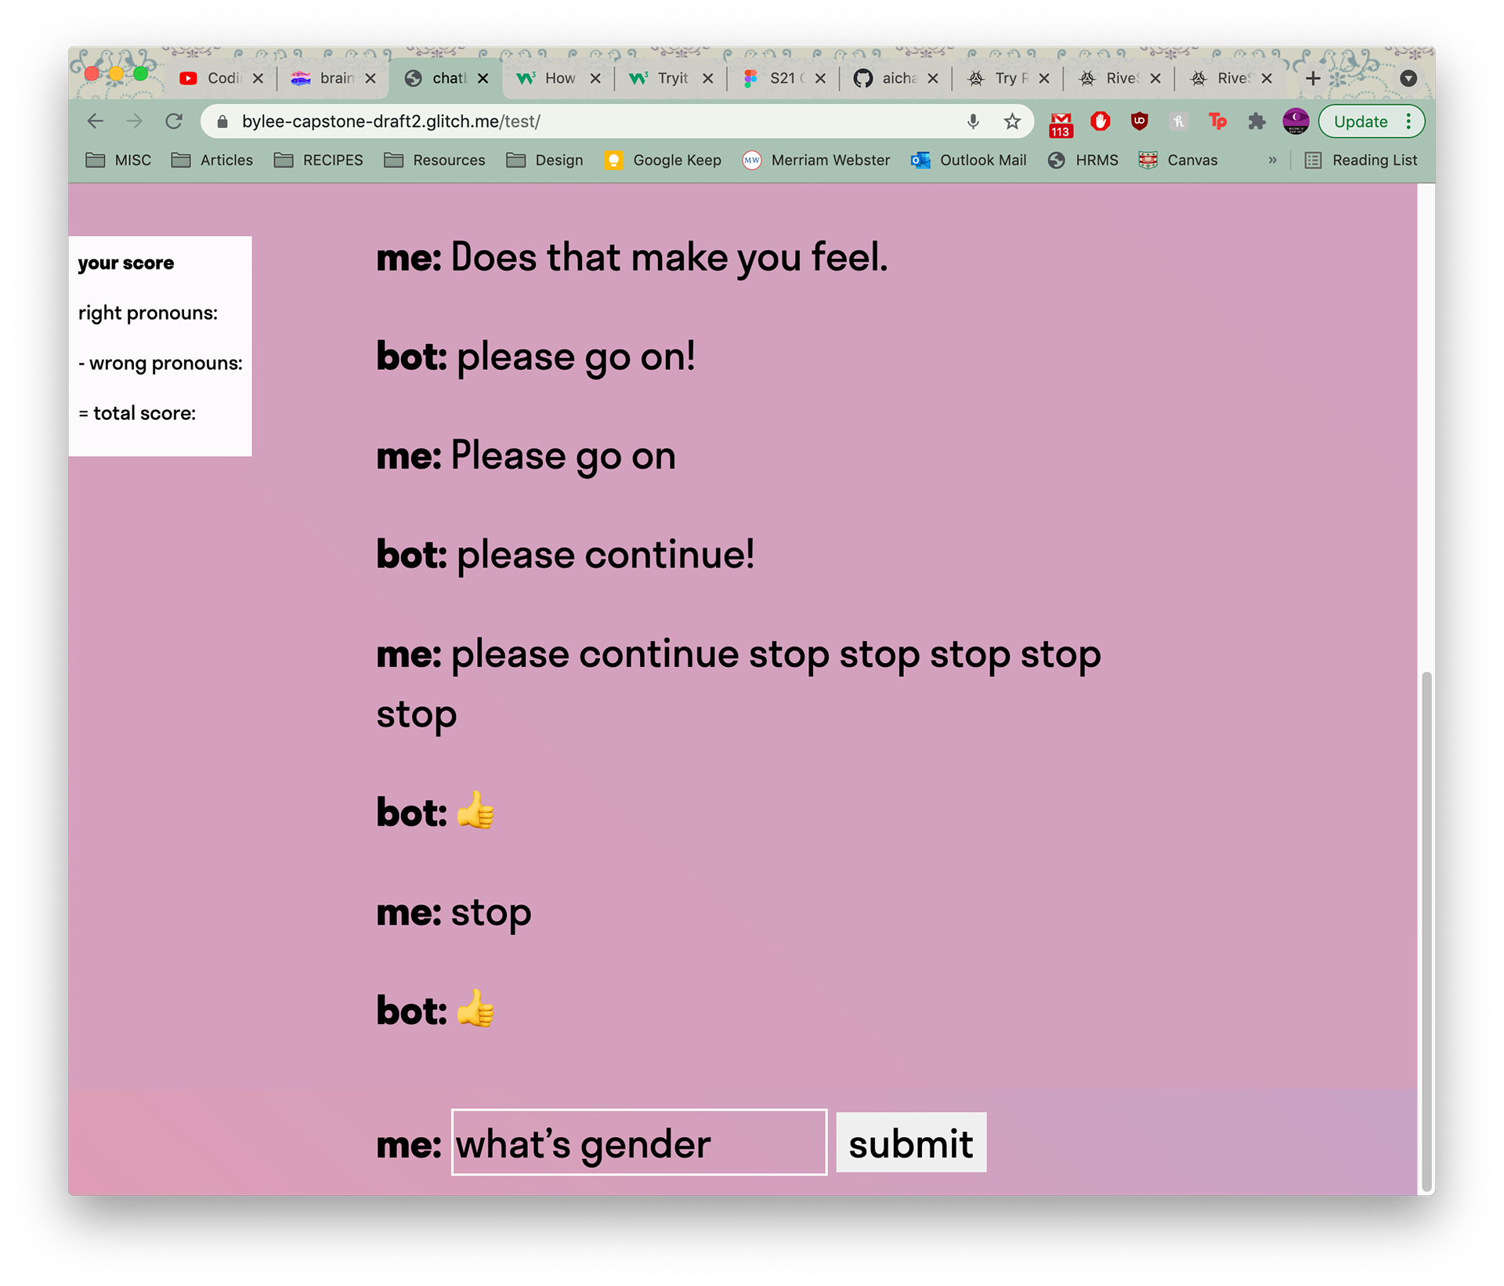Open the RECIPES bookmarks folder

[x=318, y=160]
